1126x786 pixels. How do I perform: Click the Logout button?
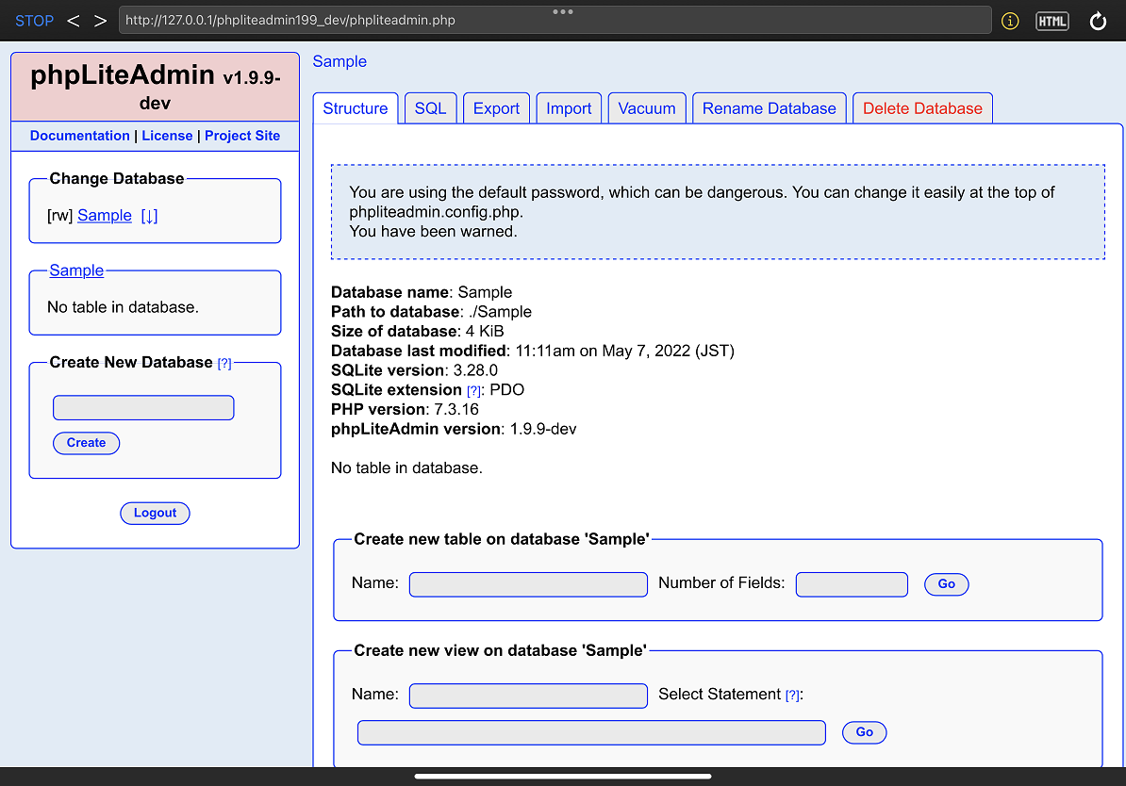coord(155,514)
